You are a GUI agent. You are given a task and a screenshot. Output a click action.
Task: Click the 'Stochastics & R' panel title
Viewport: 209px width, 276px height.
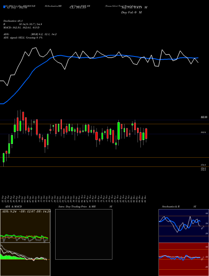[x=171, y=207]
